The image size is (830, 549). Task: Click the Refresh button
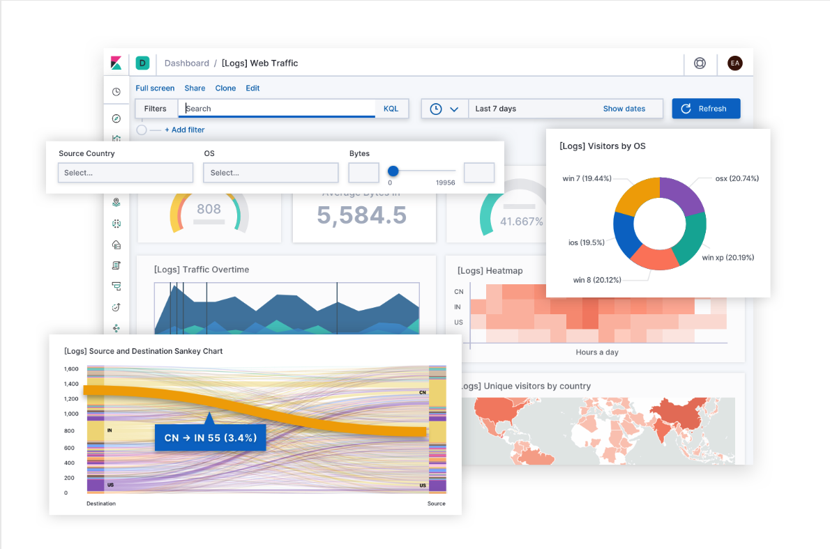706,108
